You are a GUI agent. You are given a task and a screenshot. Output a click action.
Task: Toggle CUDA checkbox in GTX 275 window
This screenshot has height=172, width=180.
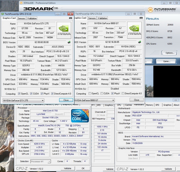(31, 94)
